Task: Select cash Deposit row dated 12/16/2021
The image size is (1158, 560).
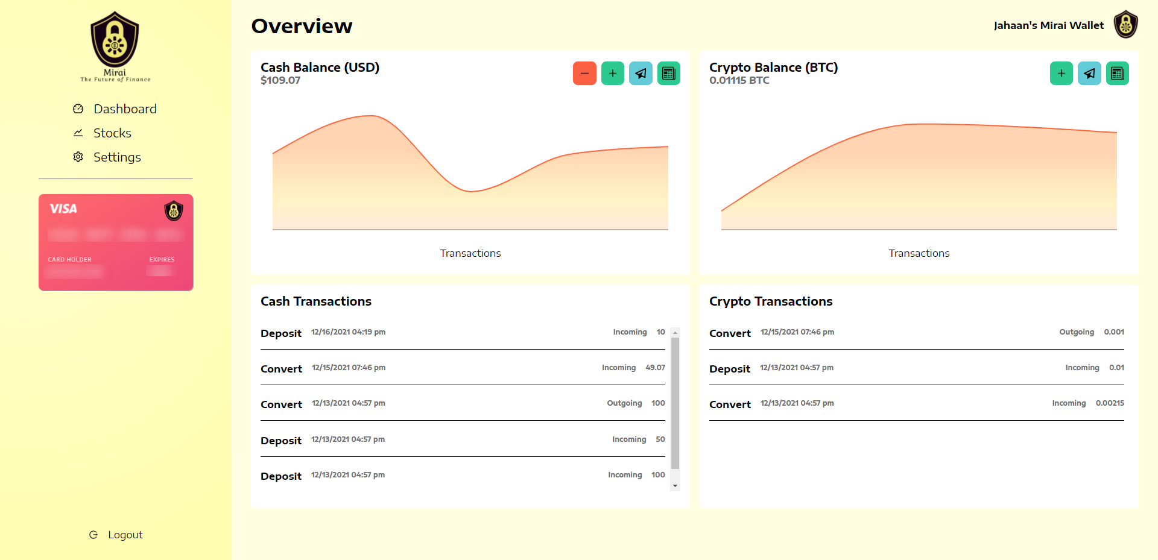Action: point(463,333)
